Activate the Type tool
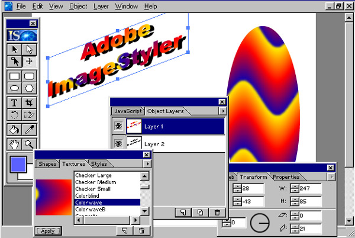Screen dimensions: 355x238 click(14, 103)
